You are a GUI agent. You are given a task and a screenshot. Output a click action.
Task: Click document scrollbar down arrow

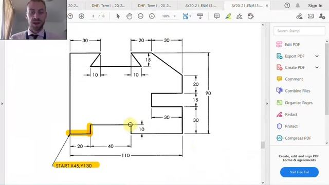pyautogui.click(x=263, y=183)
